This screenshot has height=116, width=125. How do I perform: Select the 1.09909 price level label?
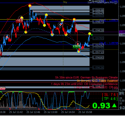point(98,15)
